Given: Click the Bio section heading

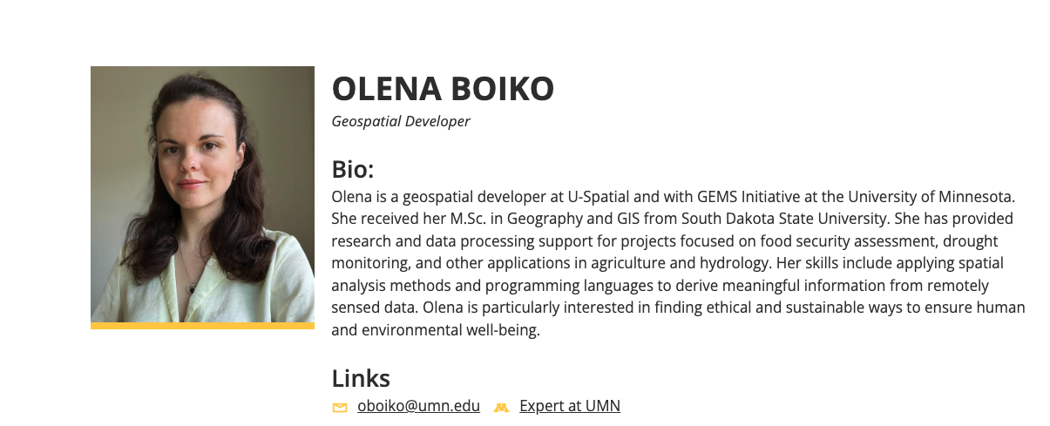Looking at the screenshot, I should coord(352,169).
